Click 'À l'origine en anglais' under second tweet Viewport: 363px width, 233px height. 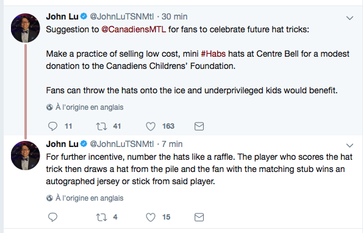[89, 198]
